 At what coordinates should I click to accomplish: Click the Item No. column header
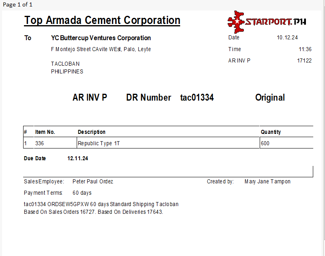tap(45, 132)
